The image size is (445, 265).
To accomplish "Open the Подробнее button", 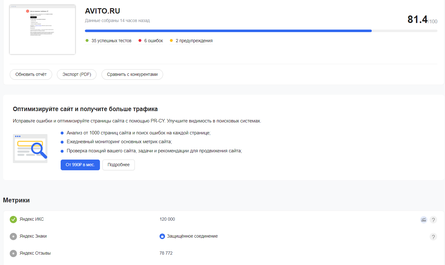I will [118, 165].
